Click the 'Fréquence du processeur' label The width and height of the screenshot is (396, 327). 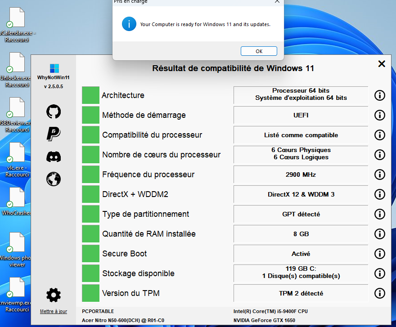click(148, 175)
